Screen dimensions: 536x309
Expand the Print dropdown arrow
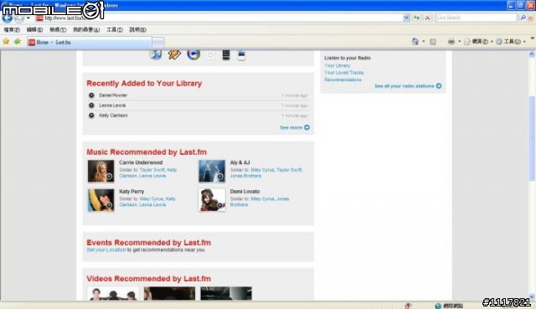pyautogui.click(x=460, y=42)
